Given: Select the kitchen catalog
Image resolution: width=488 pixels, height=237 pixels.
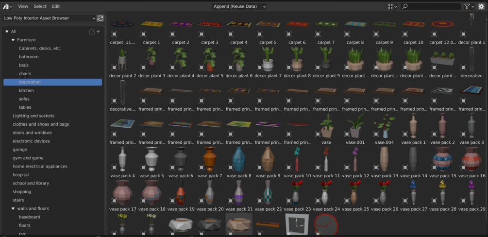Looking at the screenshot, I should 26,90.
